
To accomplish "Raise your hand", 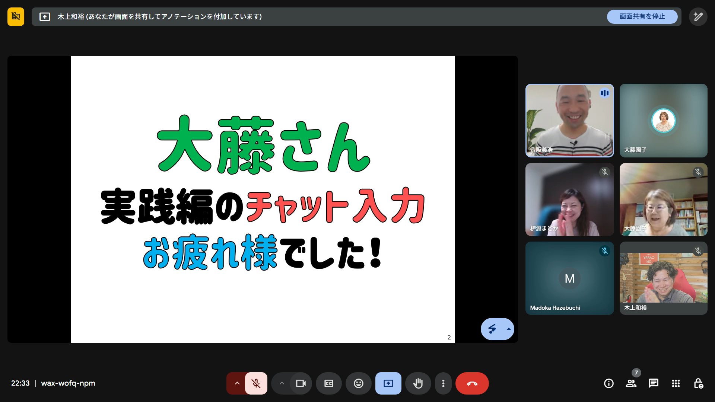I will click(x=418, y=383).
